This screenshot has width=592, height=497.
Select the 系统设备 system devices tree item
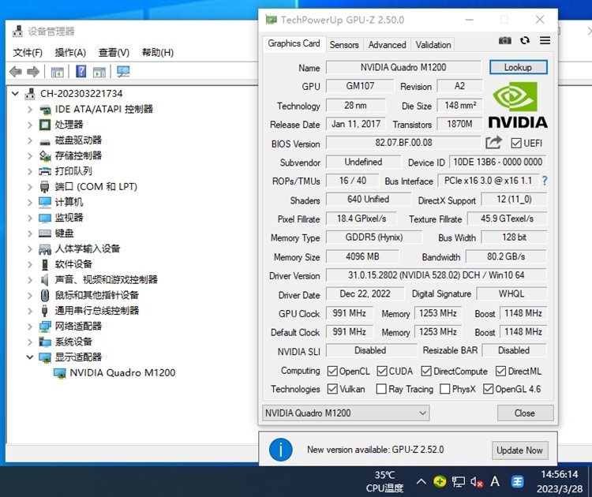[x=73, y=342]
